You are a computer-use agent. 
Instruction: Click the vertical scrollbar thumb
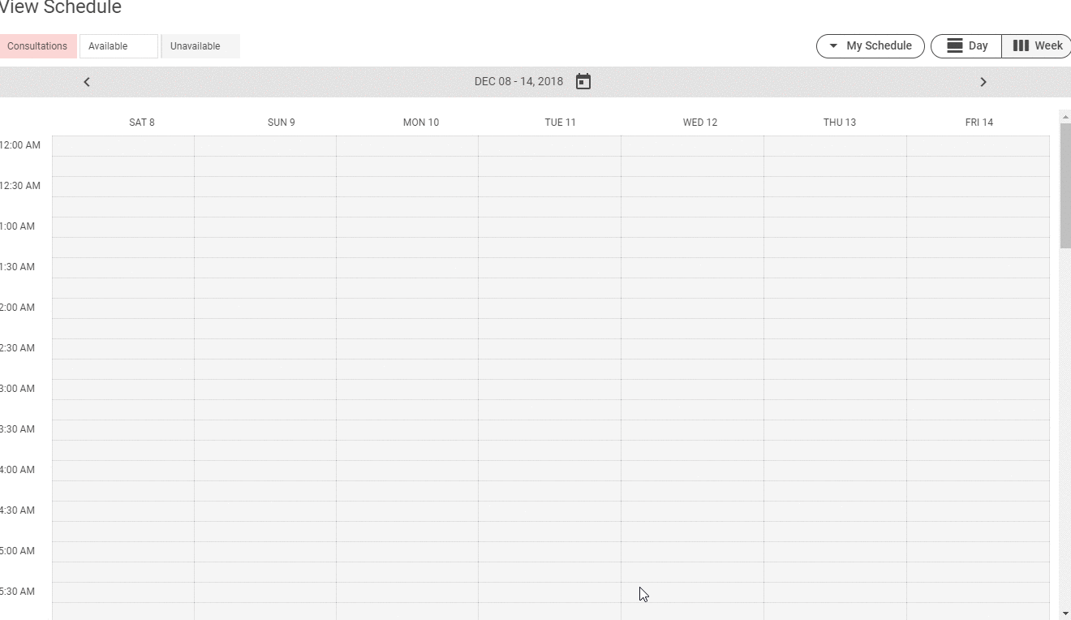click(x=1065, y=185)
